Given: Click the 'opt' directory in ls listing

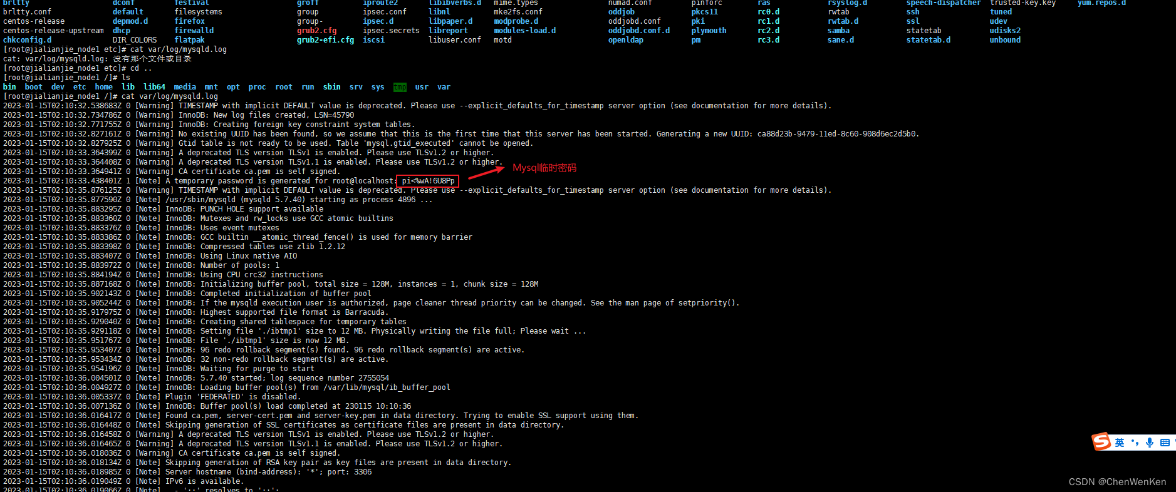Looking at the screenshot, I should [233, 87].
